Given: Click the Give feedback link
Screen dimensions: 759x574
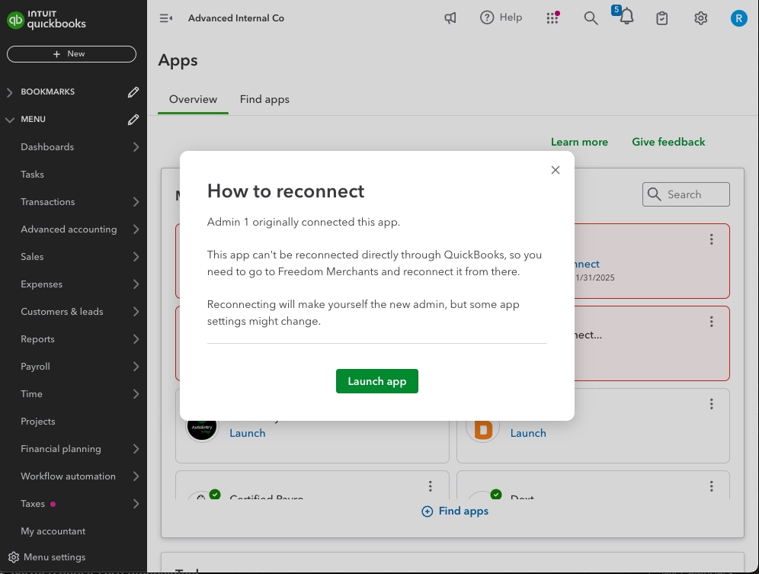Looking at the screenshot, I should point(668,142).
